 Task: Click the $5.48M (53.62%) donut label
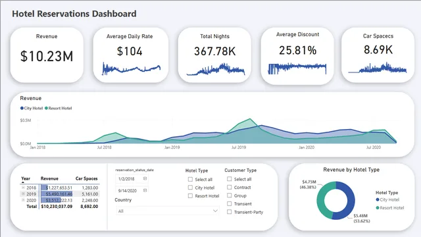361,218
